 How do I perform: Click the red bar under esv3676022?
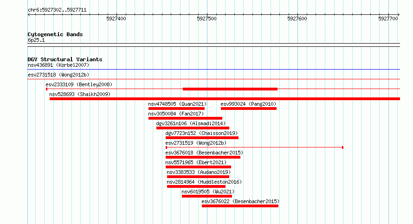pyautogui.click(x=240, y=206)
